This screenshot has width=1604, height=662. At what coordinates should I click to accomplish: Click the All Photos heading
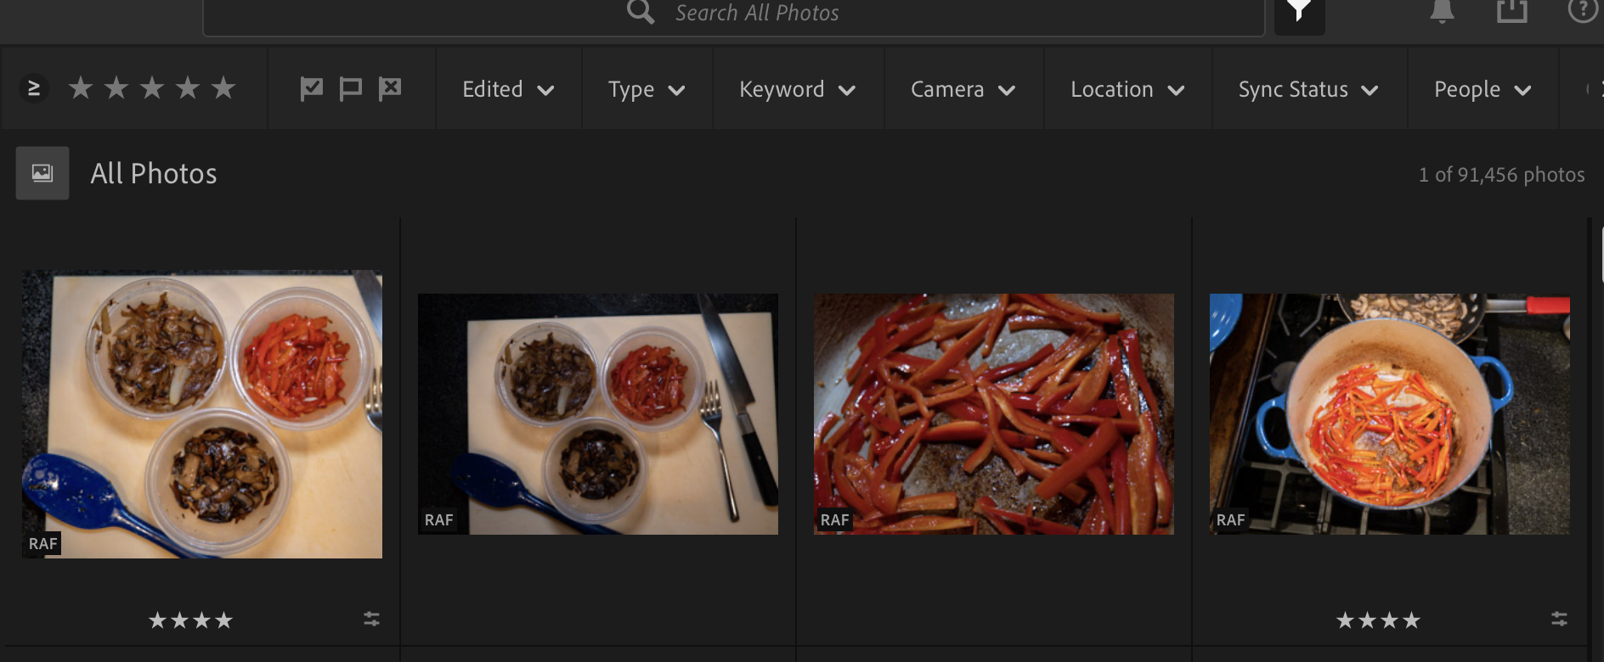(154, 173)
